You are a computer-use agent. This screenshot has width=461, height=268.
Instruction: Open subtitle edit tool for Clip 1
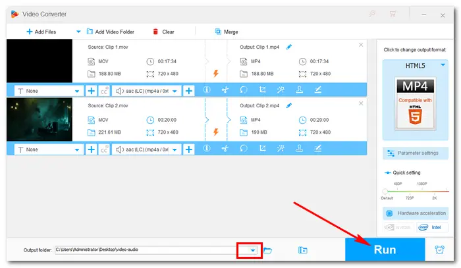tap(318, 90)
